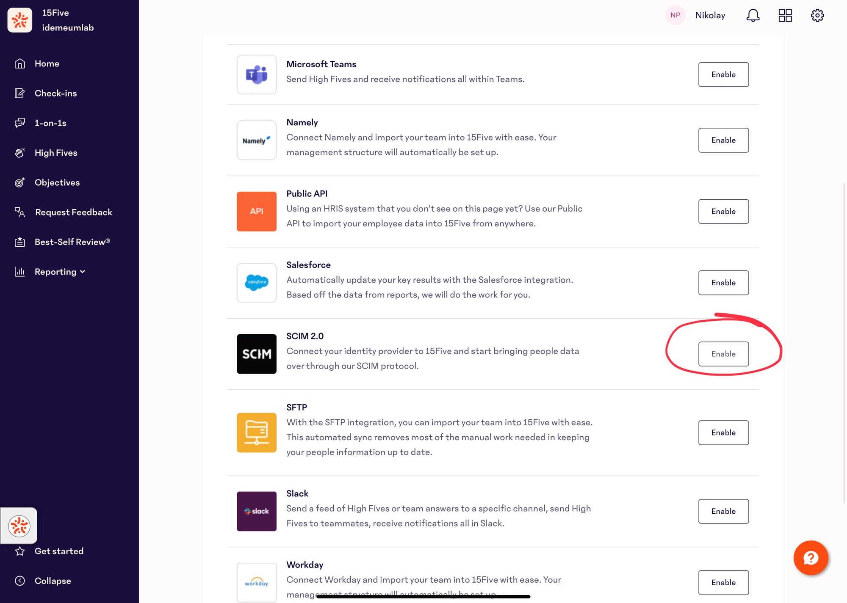Click the NP user avatar
This screenshot has height=603, width=847.
(675, 15)
